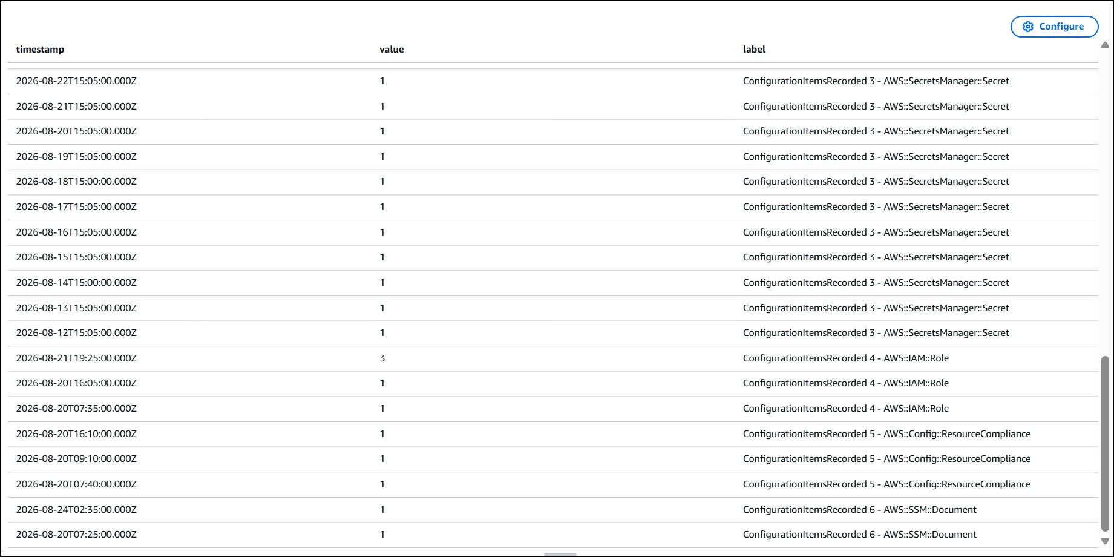The image size is (1114, 557).
Task: Select timestamp 2026-08-20T07:35:00.000Z
Action: coord(76,409)
